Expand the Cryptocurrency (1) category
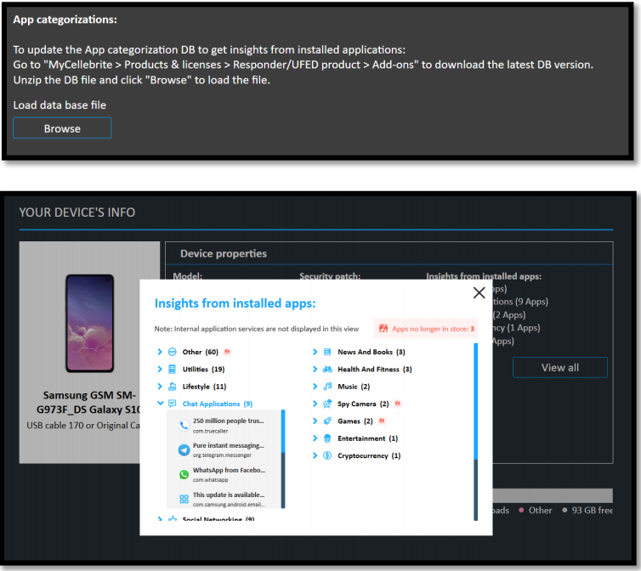 [315, 455]
